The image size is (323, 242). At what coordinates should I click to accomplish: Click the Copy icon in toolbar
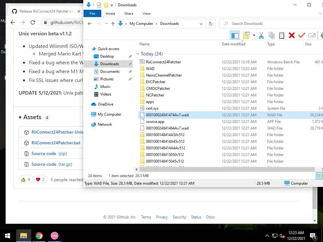click(x=272, y=35)
